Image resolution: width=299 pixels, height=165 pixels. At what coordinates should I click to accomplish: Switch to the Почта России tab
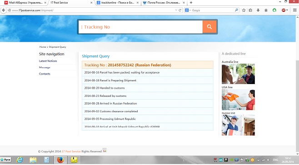[164, 3]
